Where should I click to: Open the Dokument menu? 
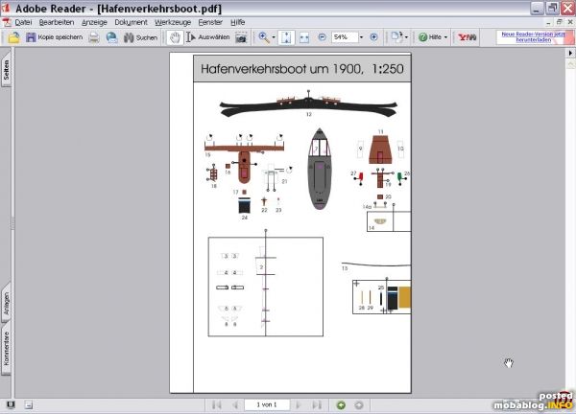(x=131, y=22)
